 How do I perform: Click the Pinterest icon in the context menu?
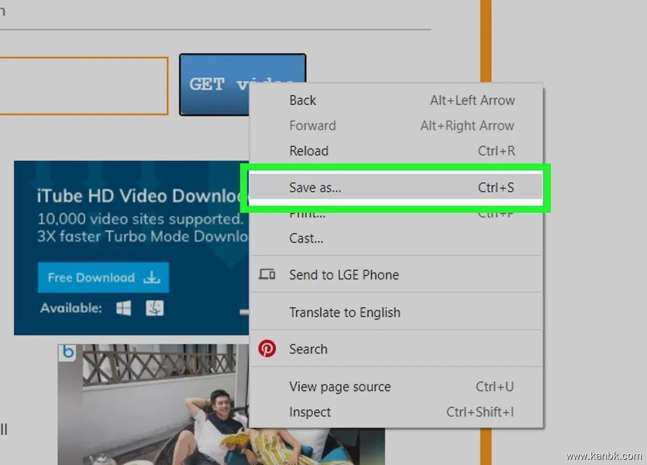(267, 349)
